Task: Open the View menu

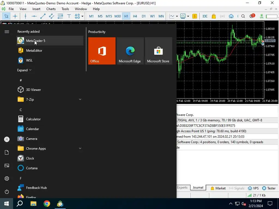Action: pos(23,9)
